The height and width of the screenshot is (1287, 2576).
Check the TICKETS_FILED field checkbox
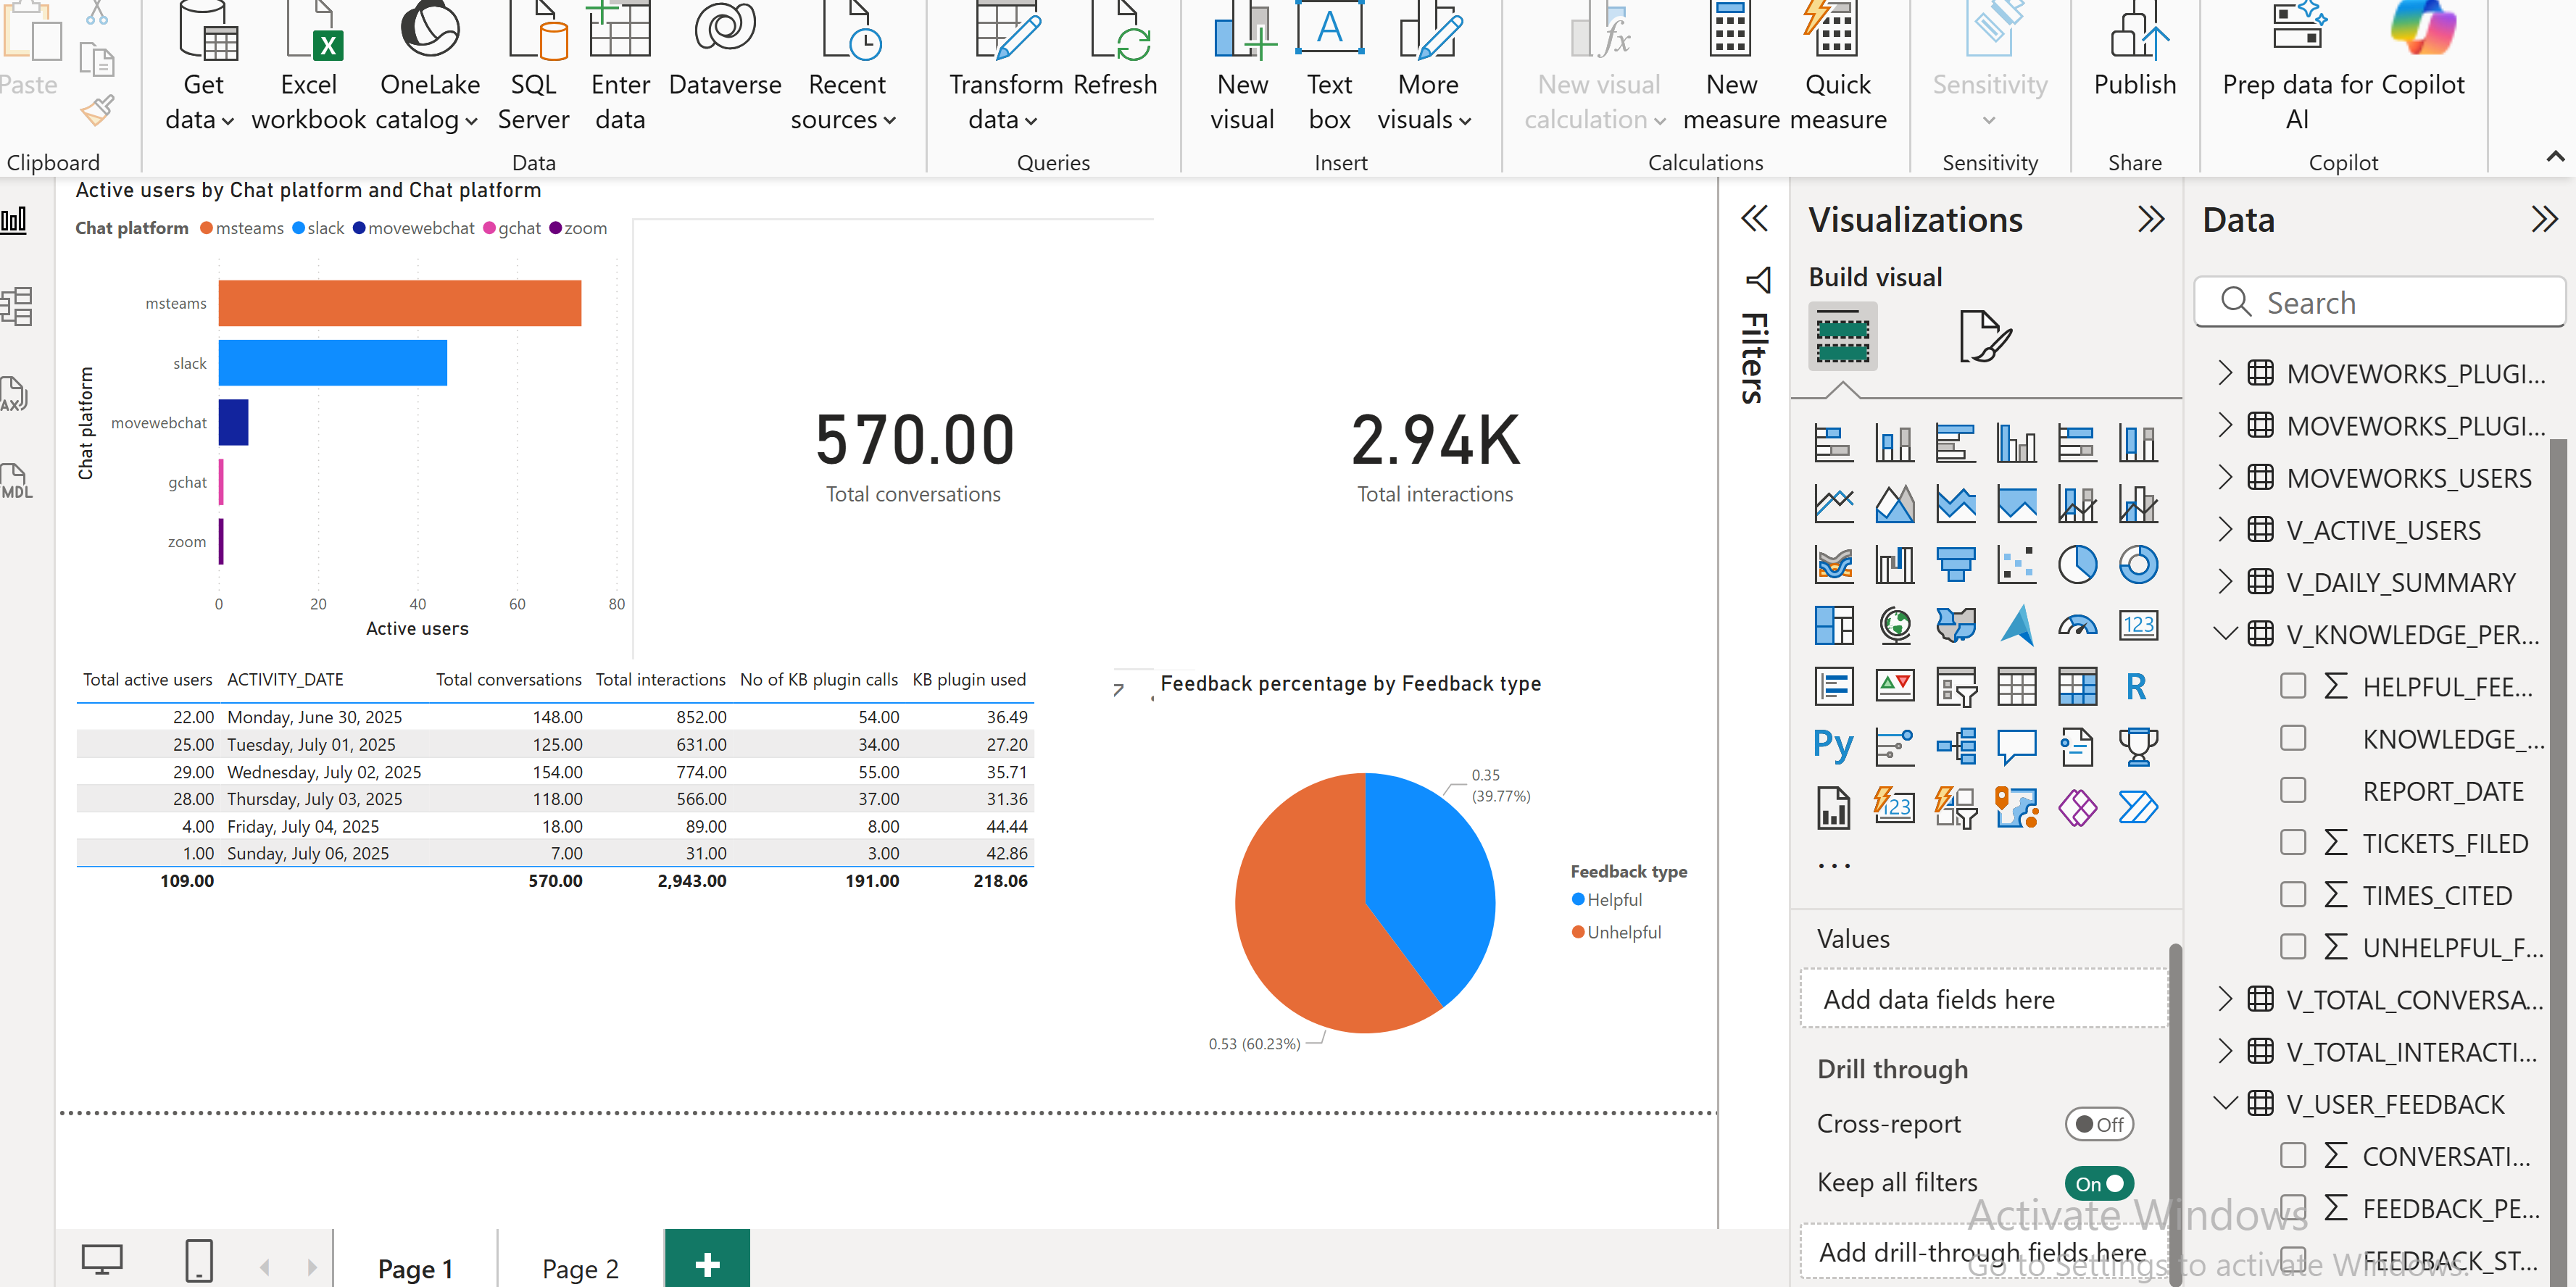point(2293,842)
